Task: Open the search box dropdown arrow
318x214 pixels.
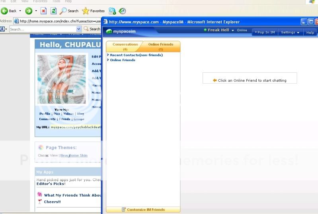Action: click(x=79, y=29)
